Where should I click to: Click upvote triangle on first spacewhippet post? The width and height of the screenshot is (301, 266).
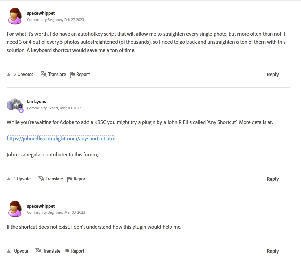coord(9,75)
